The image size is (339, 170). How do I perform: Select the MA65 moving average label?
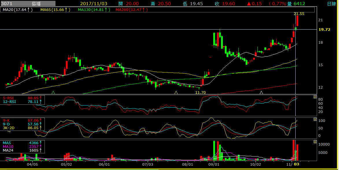click(55, 10)
